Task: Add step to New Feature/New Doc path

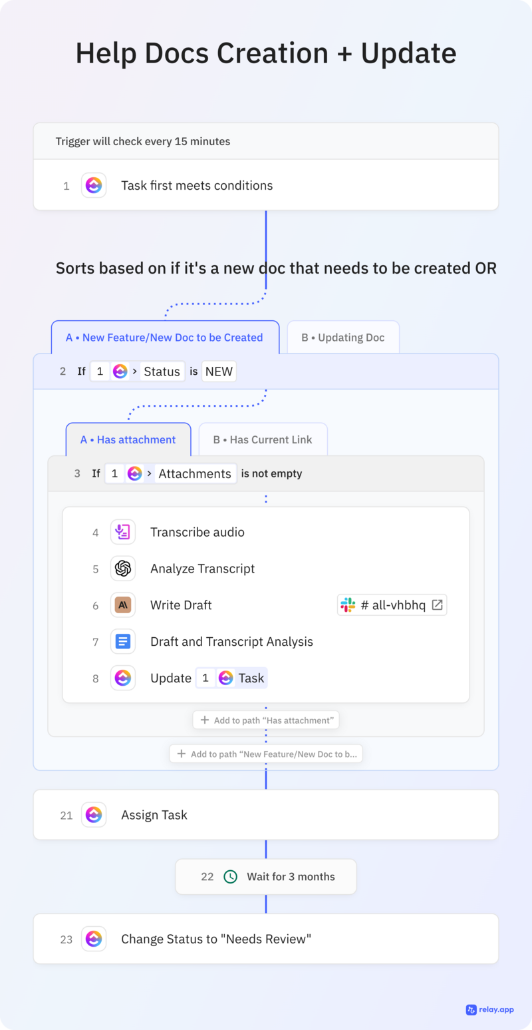Action: [266, 754]
